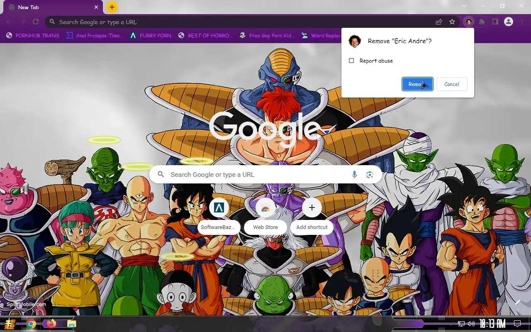Add a new shortcut tile
This screenshot has height=332, width=531.
[312, 217]
